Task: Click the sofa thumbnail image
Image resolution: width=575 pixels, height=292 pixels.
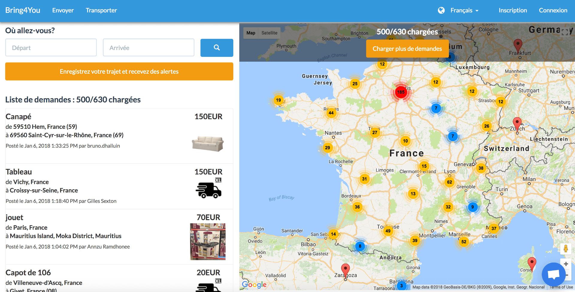Action: tap(208, 143)
